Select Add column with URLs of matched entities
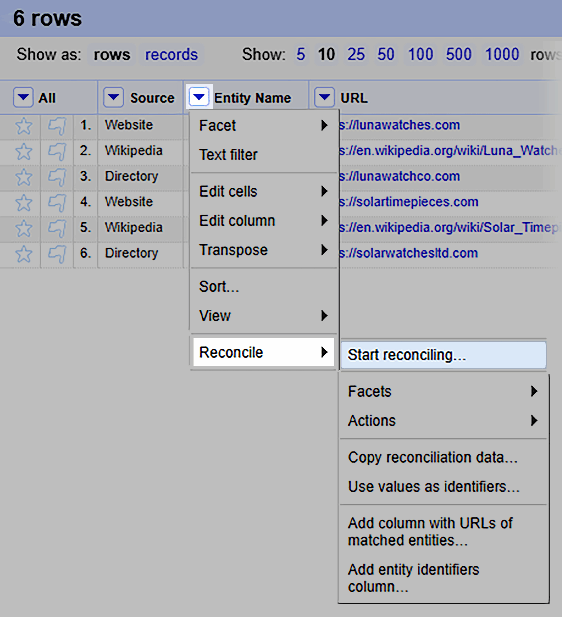562x617 pixels. 443,532
